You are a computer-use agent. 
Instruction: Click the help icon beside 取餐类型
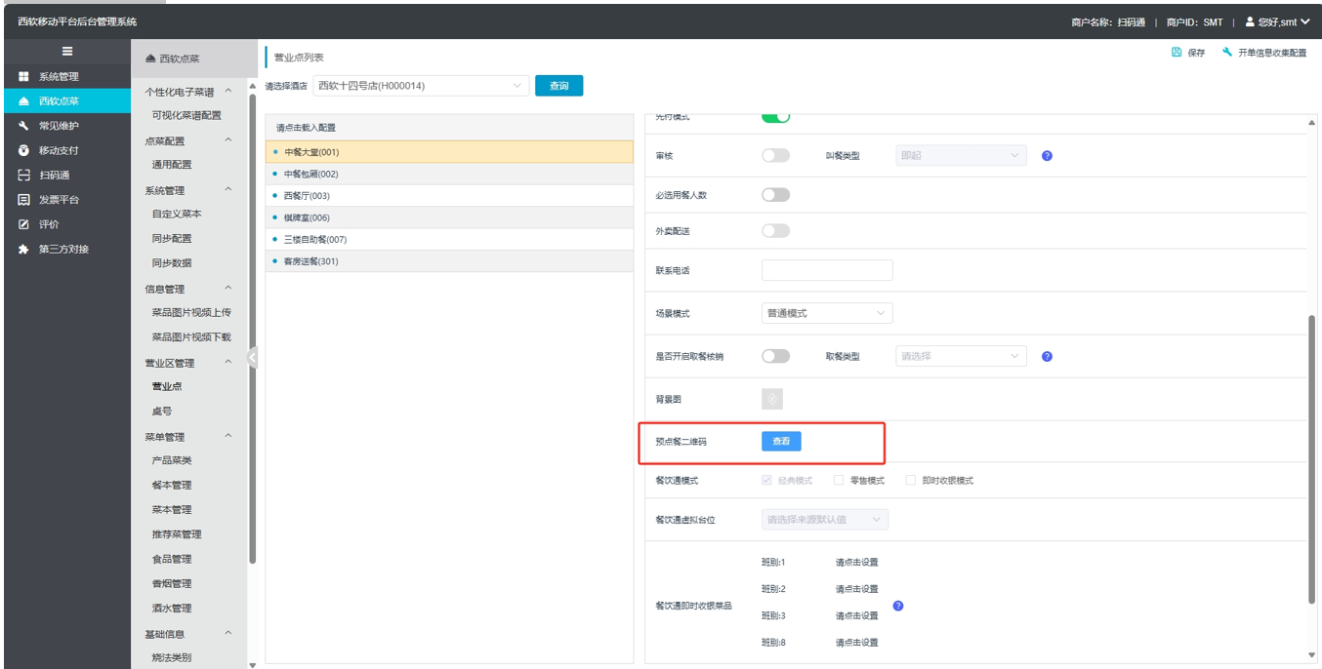(x=1047, y=357)
